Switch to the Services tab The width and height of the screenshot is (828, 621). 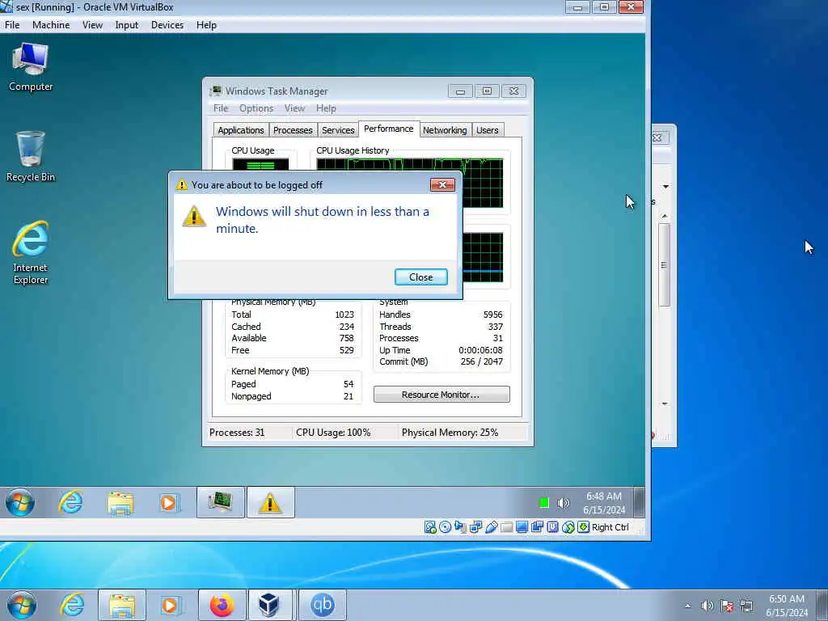pos(338,130)
